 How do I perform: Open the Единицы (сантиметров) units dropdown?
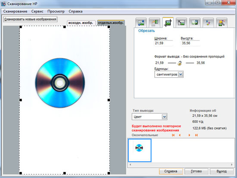tap(169, 74)
